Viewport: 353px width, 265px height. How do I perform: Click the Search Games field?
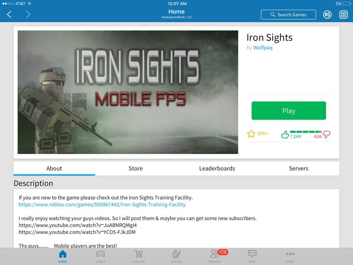pyautogui.click(x=289, y=14)
